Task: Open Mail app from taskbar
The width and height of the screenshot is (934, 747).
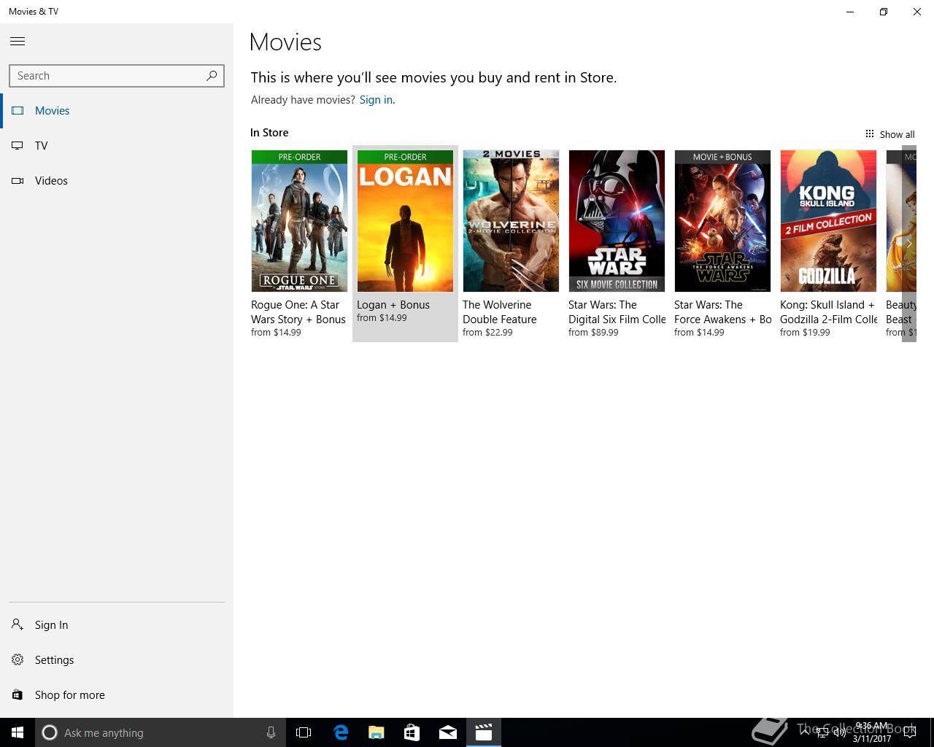Action: pos(447,732)
